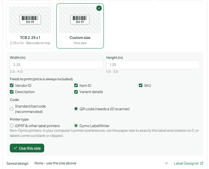Uncheck the Description checkbox
Image resolution: width=209 pixels, height=169 pixels.
pyautogui.click(x=12, y=92)
